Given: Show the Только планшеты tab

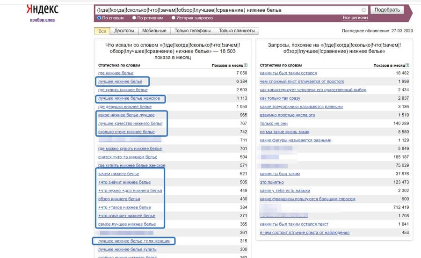Looking at the screenshot, I should (237, 31).
